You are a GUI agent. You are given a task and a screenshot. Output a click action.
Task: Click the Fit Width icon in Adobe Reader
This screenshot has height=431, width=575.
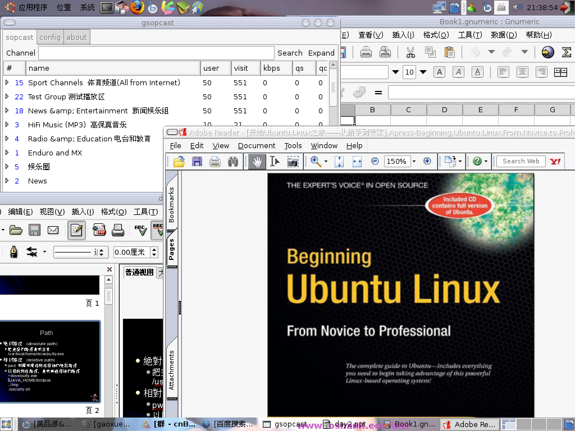[357, 161]
